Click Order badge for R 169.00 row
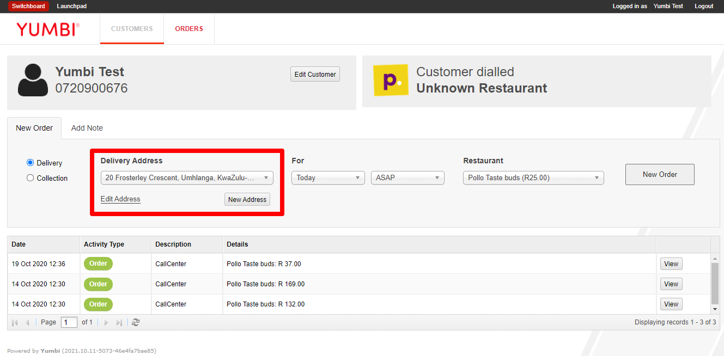This screenshot has height=356, width=724. 98,284
